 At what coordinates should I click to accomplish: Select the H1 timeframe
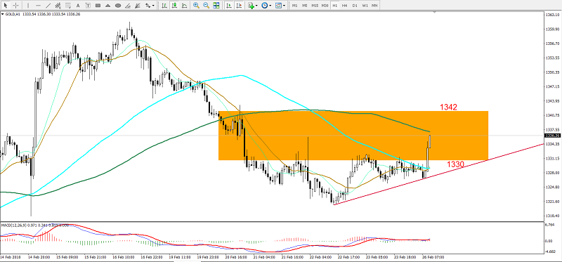pyautogui.click(x=335, y=6)
